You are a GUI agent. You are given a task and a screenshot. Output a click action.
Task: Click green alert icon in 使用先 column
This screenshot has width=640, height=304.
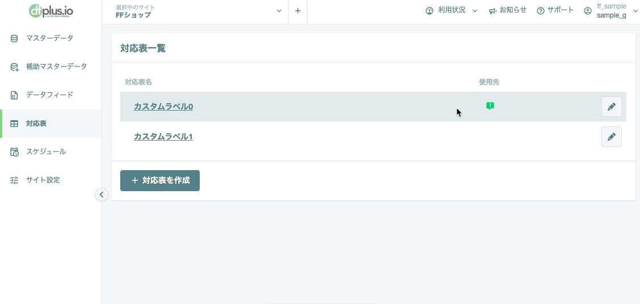(x=490, y=106)
